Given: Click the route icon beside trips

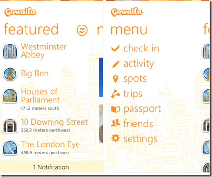Looking at the screenshot, I should click(x=115, y=94).
